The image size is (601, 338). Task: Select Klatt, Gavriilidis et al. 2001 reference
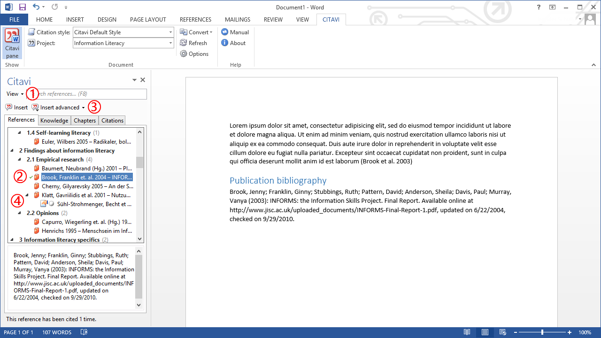(x=87, y=195)
